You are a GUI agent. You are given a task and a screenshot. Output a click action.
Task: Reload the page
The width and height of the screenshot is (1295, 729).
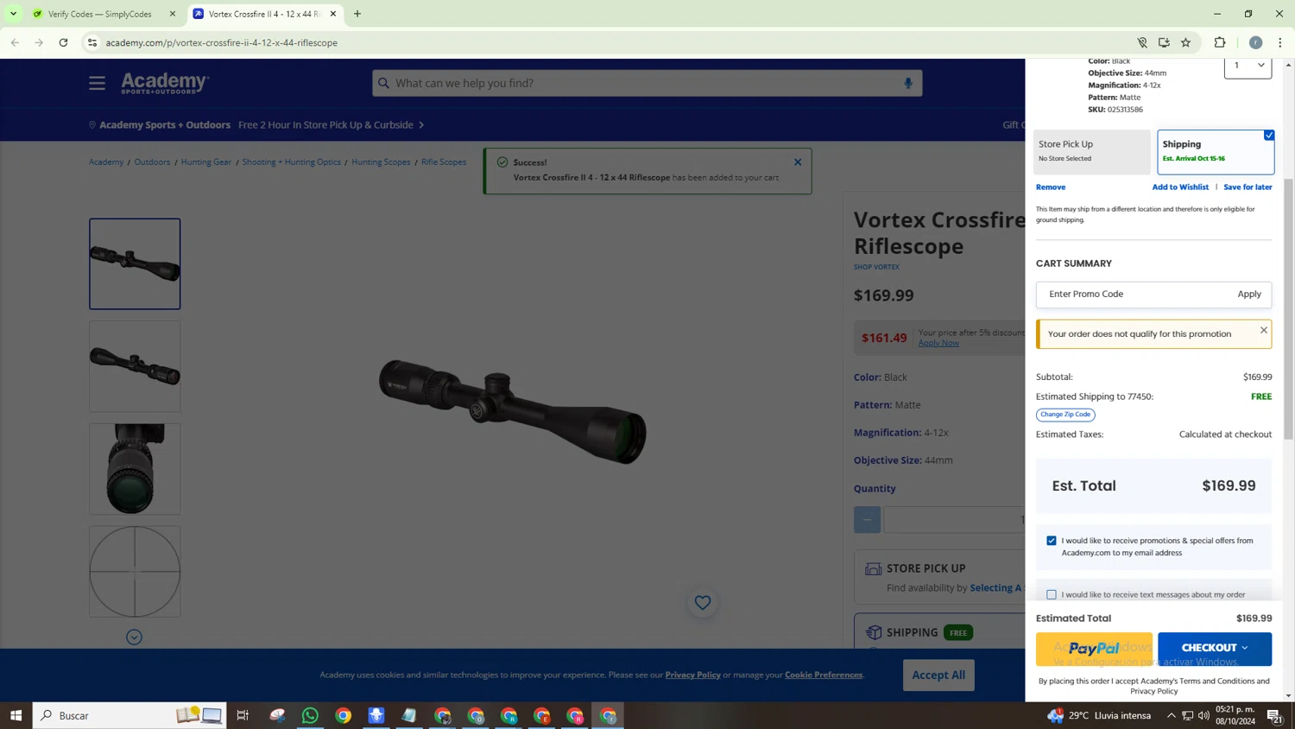[x=63, y=42]
